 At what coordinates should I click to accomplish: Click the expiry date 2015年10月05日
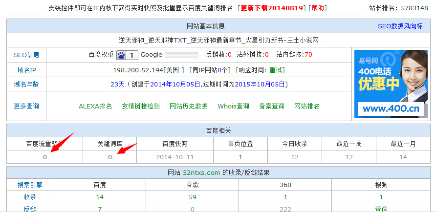click(x=260, y=84)
